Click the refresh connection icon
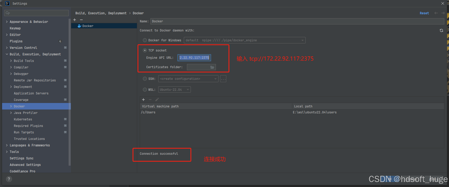This screenshot has height=187, width=449. (x=441, y=30)
